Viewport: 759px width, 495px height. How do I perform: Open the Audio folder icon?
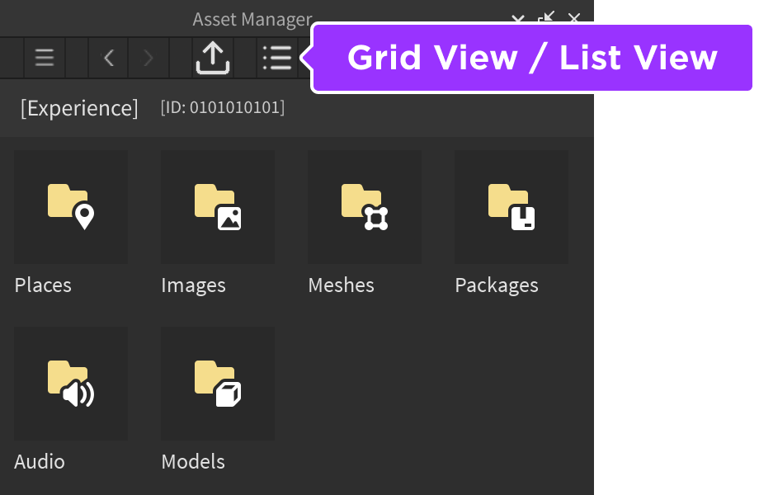[71, 384]
